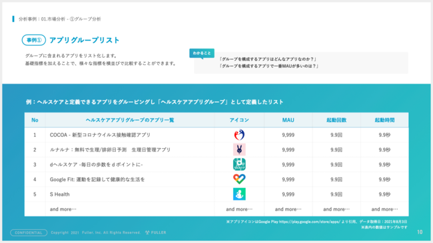Click the S Health app icon
The image size is (433, 243).
click(x=239, y=194)
